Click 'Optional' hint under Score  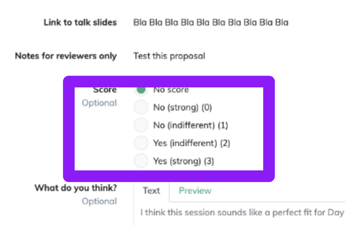point(99,103)
